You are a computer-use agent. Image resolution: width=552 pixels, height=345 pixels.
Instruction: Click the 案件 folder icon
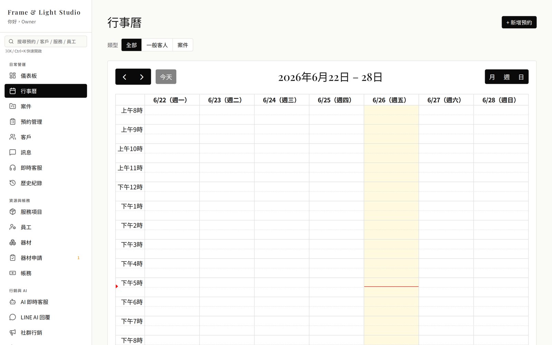pos(13,106)
